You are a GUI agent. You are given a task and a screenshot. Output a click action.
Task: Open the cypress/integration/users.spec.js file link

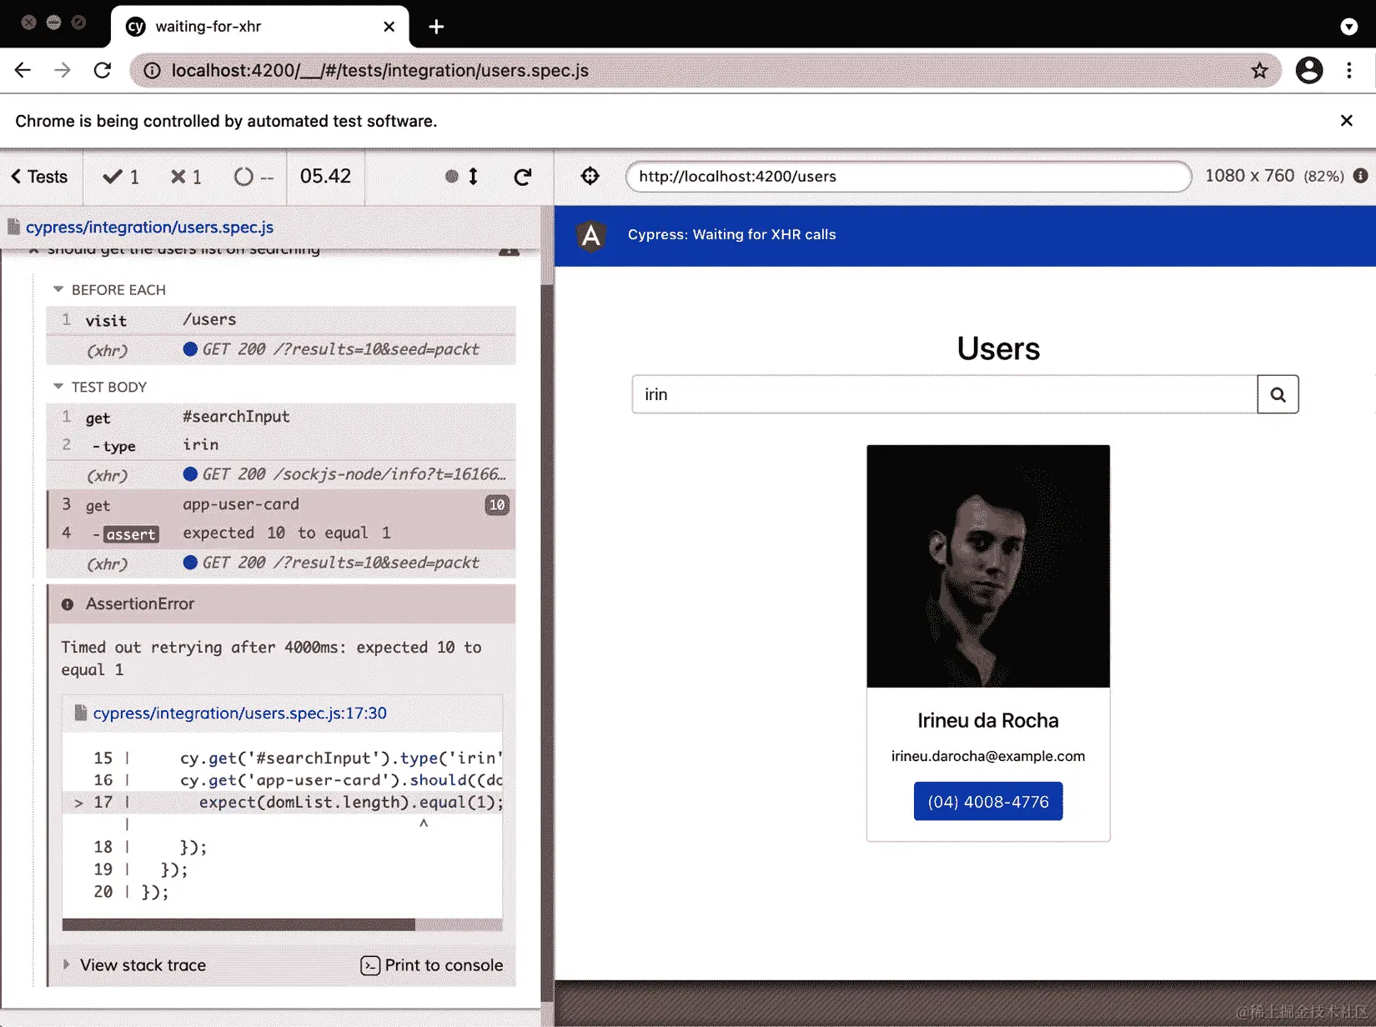click(149, 228)
